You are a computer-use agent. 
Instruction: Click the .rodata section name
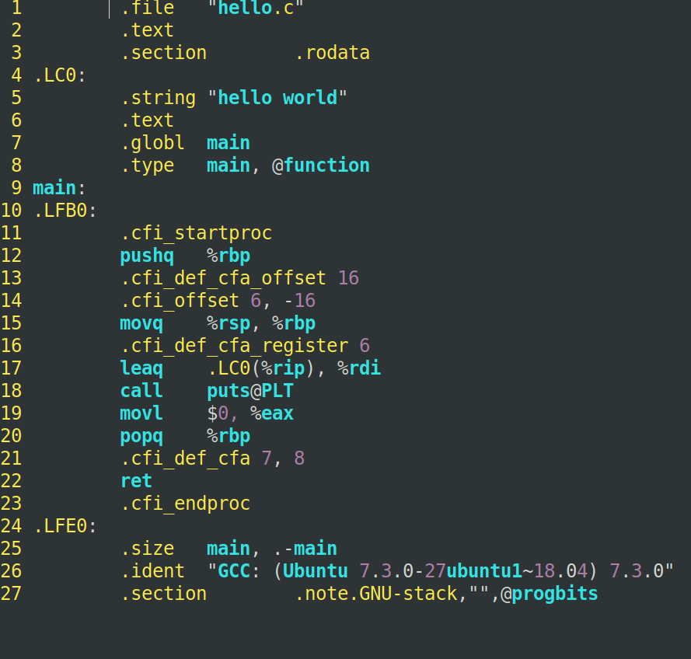pos(332,53)
